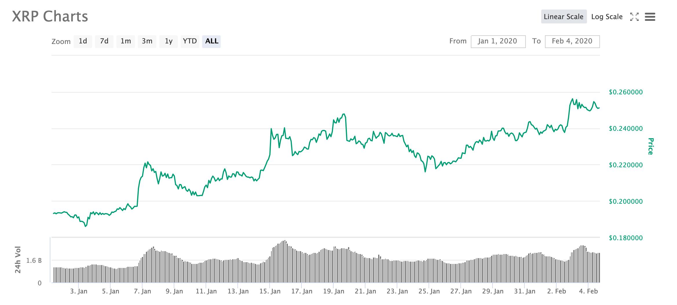Screen dimensions: 677x305
Task: Open the To date field showing Feb 4, 2020
Action: (x=572, y=41)
